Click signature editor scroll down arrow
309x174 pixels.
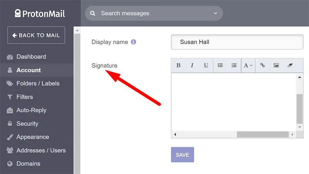pyautogui.click(x=300, y=127)
